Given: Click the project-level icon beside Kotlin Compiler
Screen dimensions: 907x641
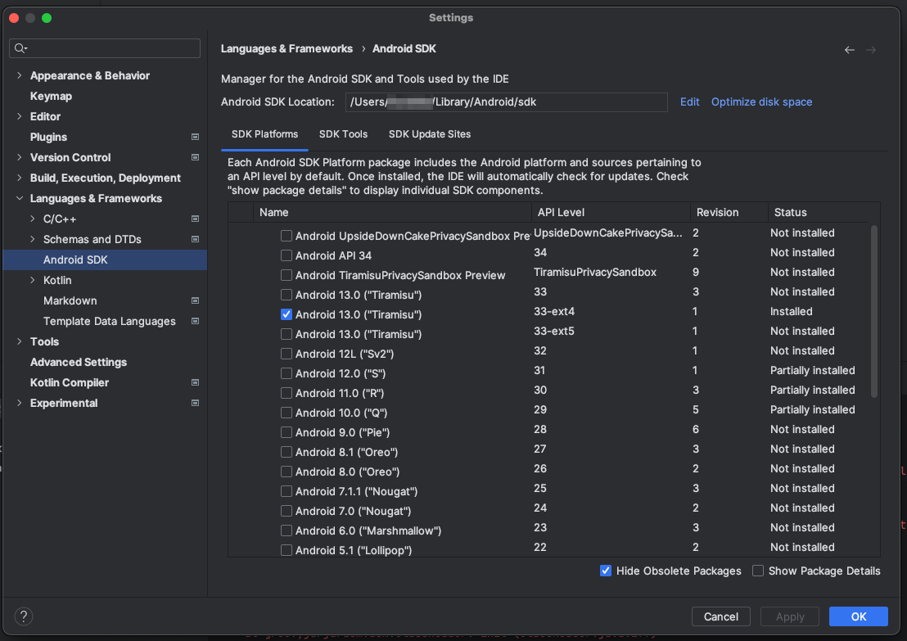Looking at the screenshot, I should (x=195, y=382).
